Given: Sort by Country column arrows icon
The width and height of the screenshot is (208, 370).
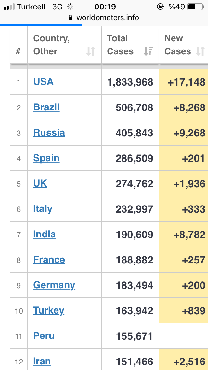Looking at the screenshot, I should coord(91,51).
